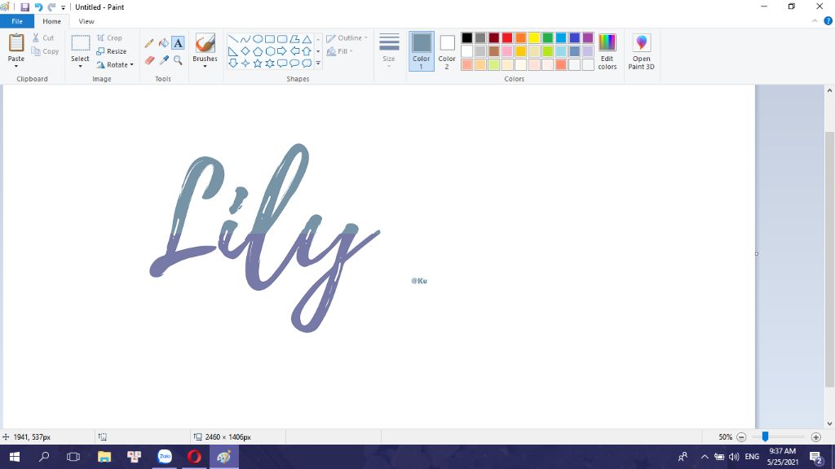Open Opera browser from taskbar
The image size is (835, 469).
(x=194, y=457)
